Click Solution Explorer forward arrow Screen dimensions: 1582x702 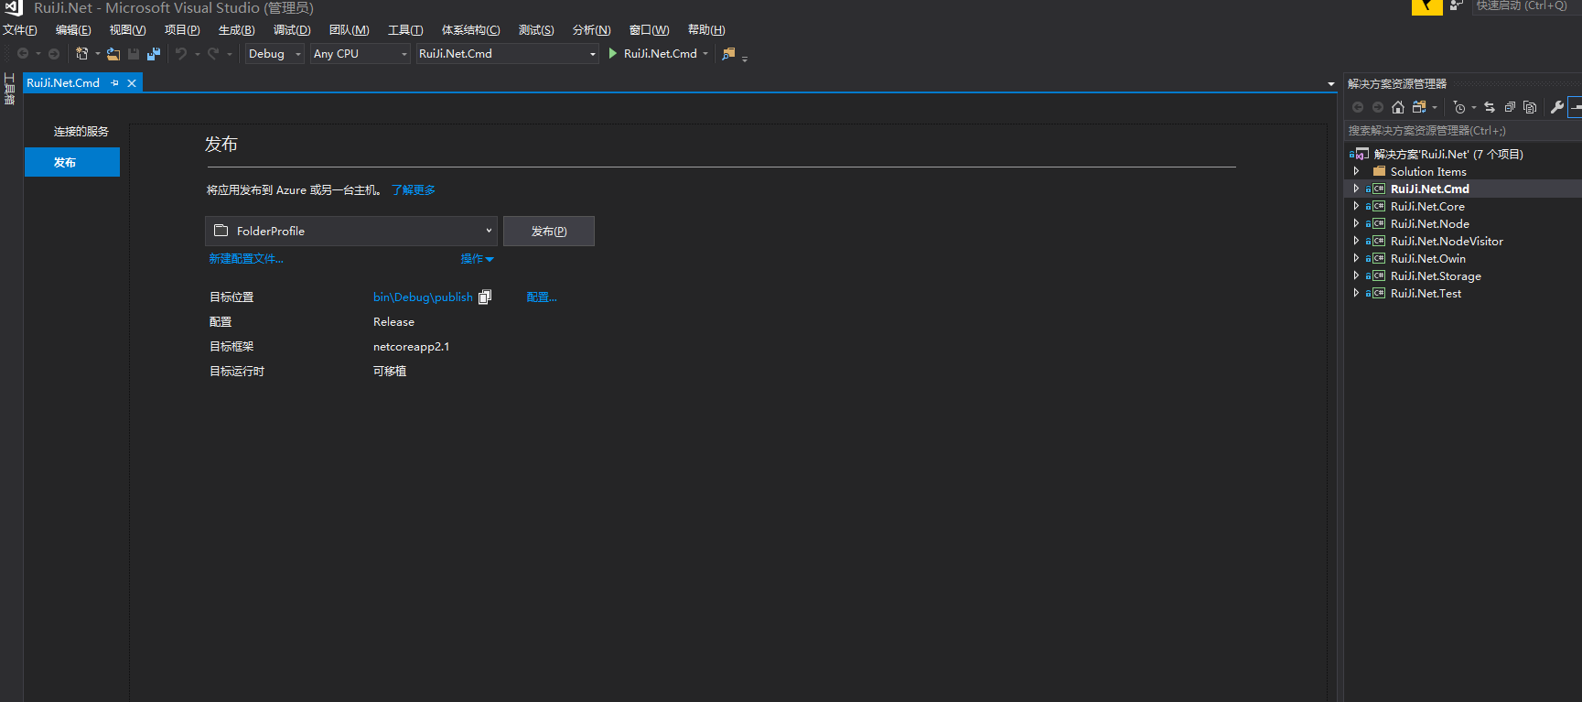point(1378,107)
